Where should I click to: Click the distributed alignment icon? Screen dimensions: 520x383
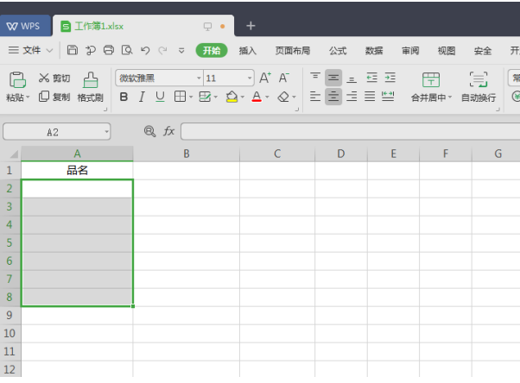click(x=388, y=97)
